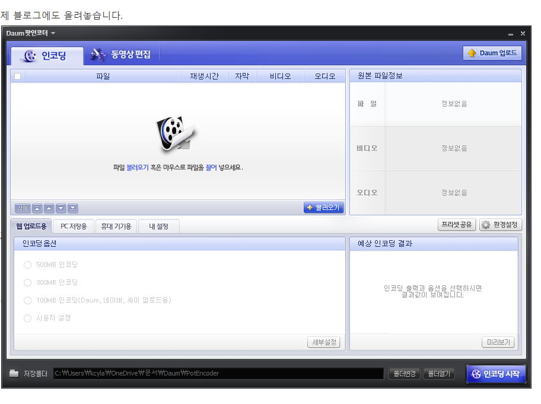
Task: Click the Daum 업로드 button
Action: point(492,53)
